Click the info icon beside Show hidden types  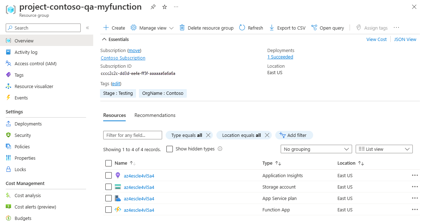point(220,149)
